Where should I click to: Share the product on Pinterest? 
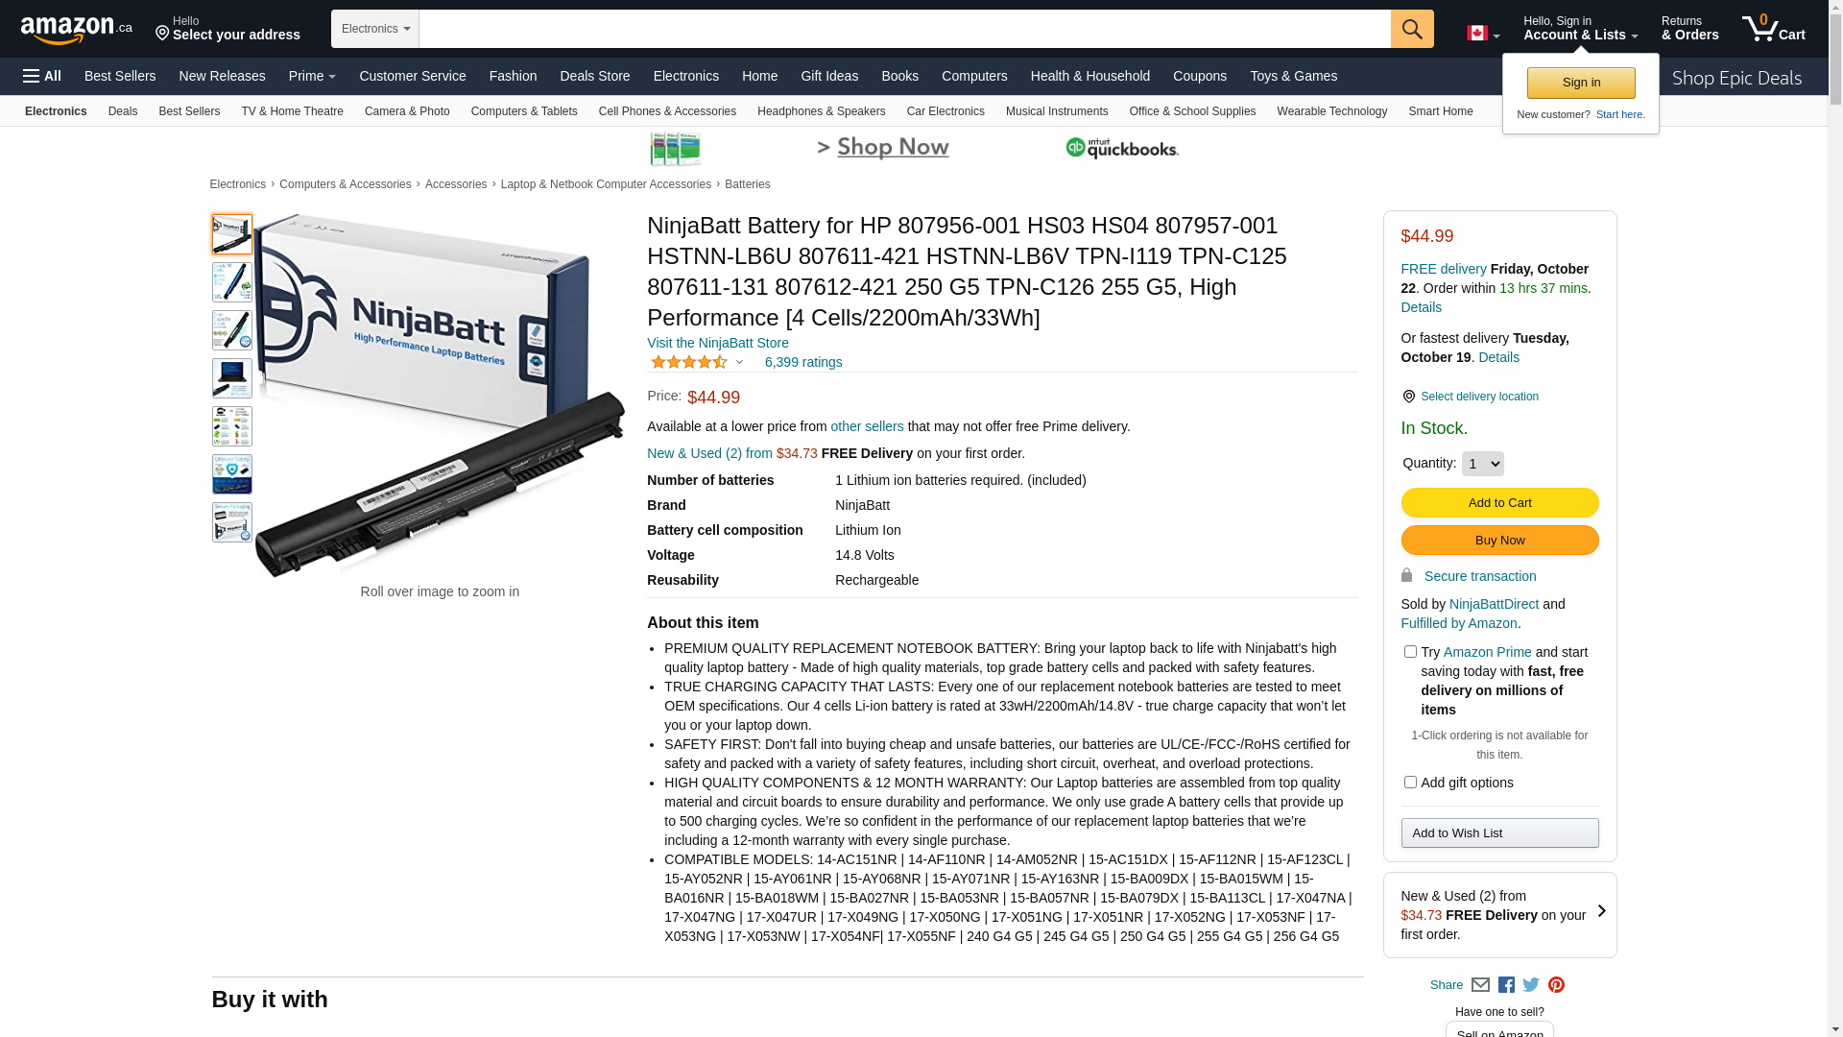tap(1556, 984)
